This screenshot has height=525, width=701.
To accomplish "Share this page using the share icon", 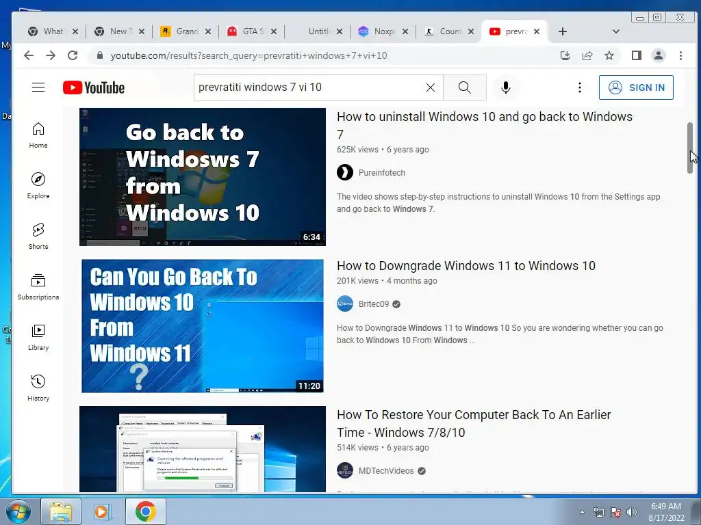I will coord(587,55).
